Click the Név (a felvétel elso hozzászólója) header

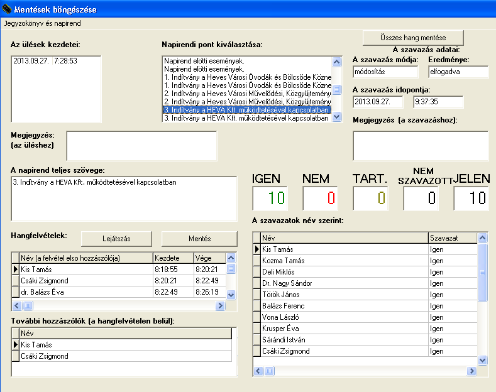coord(86,258)
